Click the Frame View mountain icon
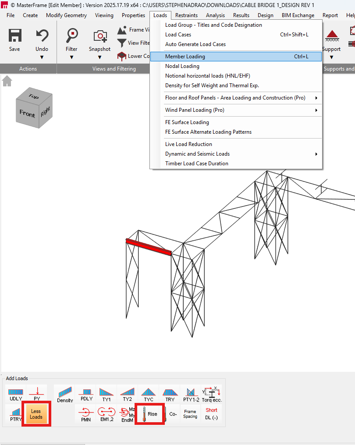The height and width of the screenshot is (445, 355). click(122, 30)
